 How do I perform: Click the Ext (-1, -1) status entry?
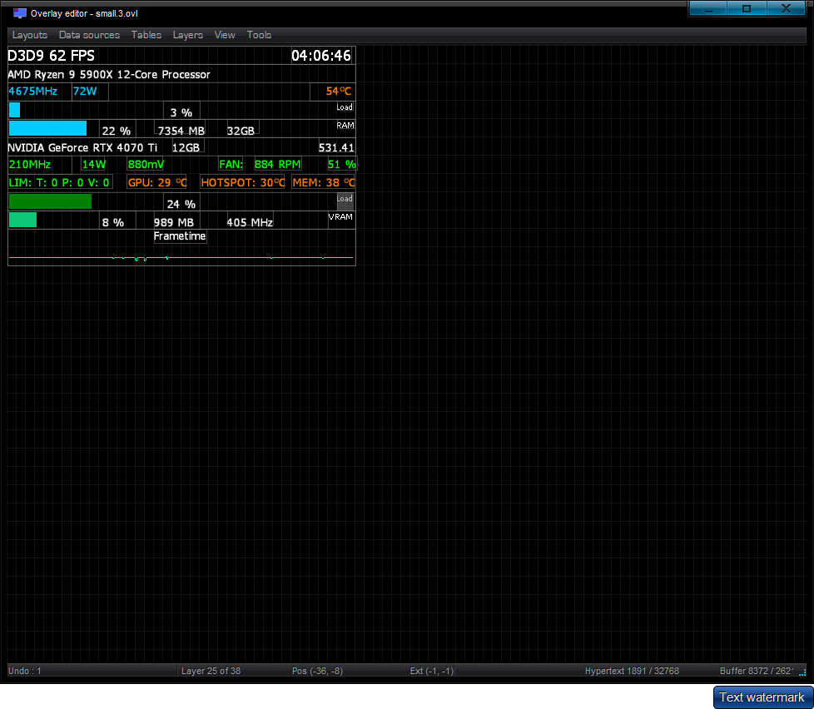(x=432, y=671)
